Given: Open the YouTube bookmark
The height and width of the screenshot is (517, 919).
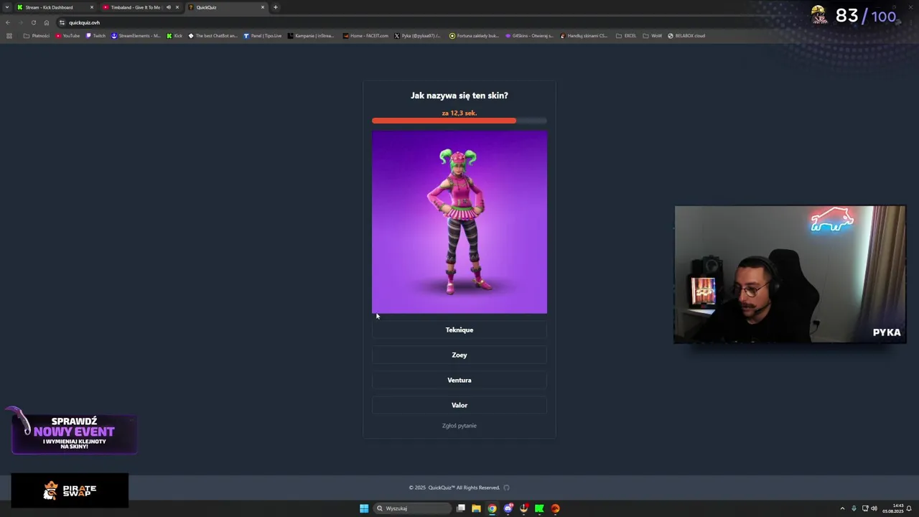Looking at the screenshot, I should [67, 36].
